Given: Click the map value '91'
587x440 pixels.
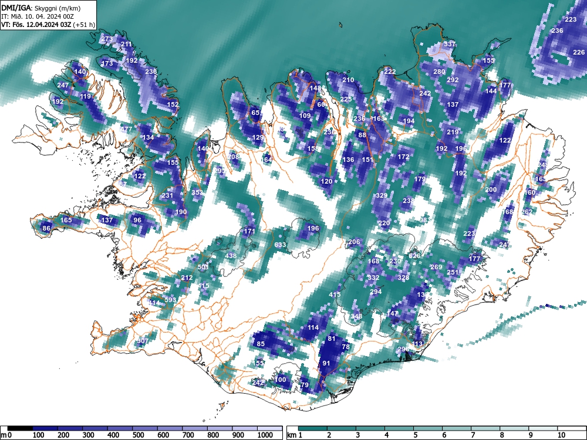Looking at the screenshot, I should (326, 363).
